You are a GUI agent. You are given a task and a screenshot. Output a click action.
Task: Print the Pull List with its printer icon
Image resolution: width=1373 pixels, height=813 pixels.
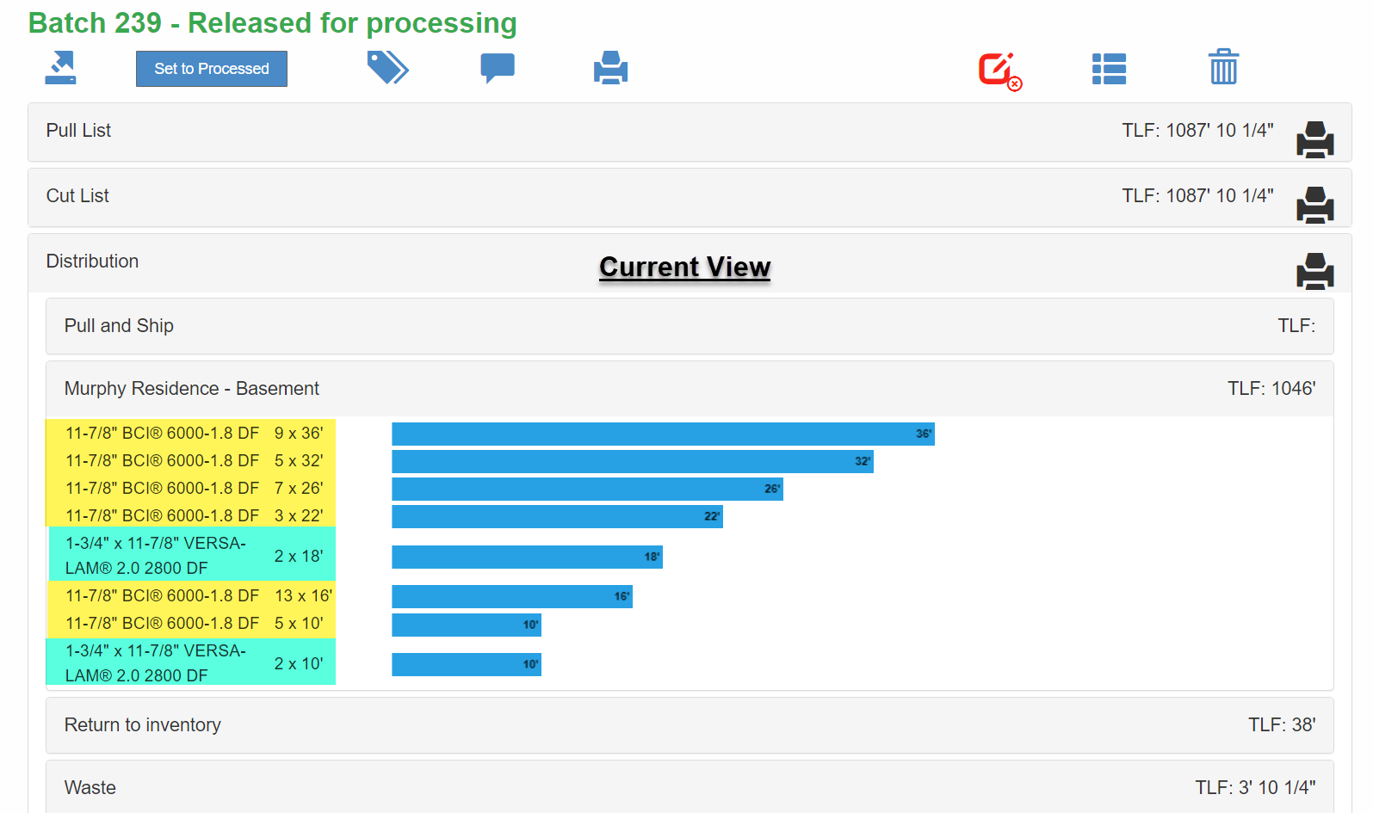1314,139
